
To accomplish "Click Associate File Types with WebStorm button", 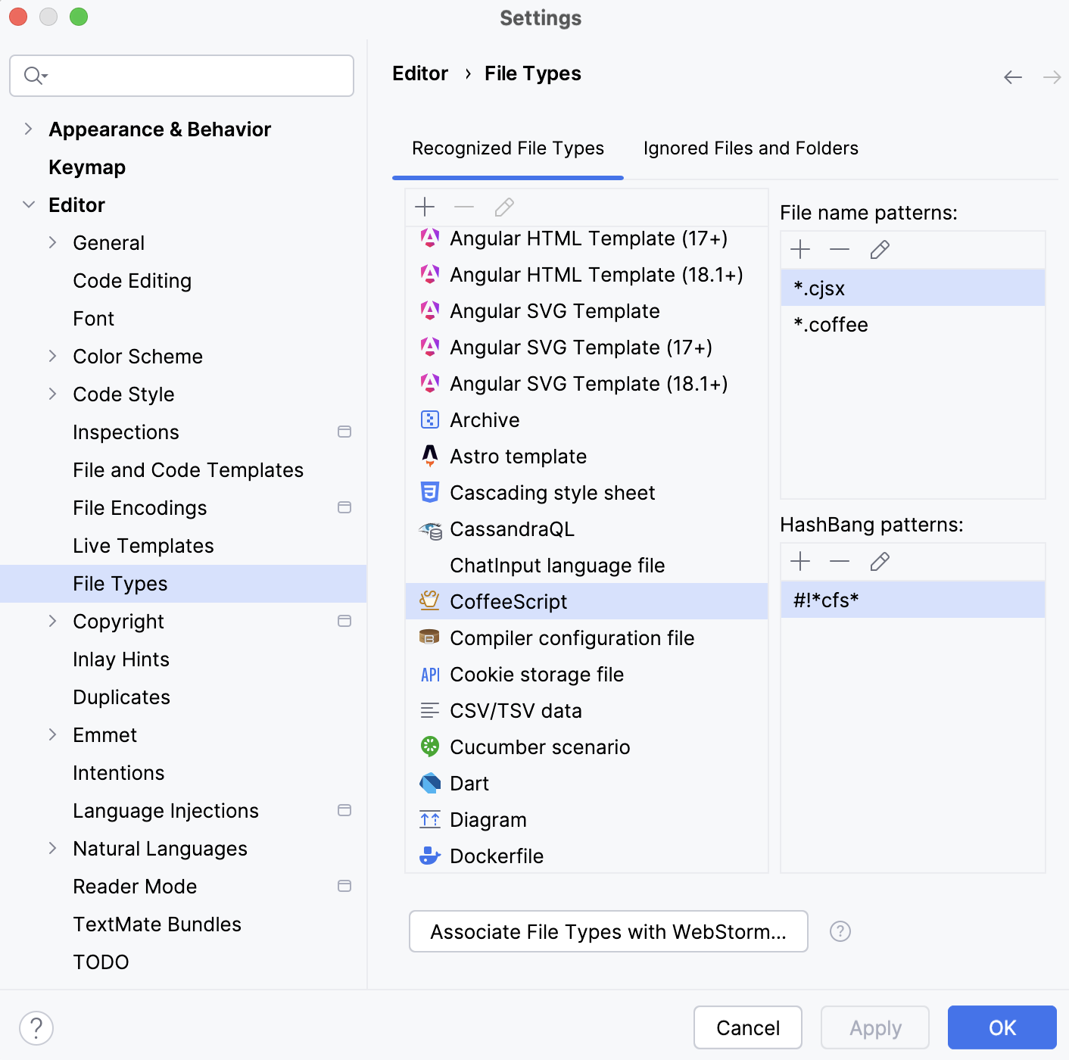I will (608, 931).
